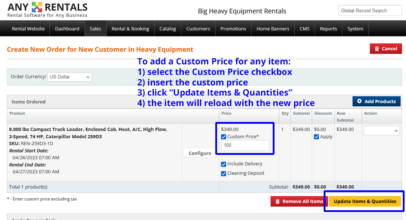This screenshot has width=406, height=220.
Task: Enable the Custom Price checkbox
Action: 224,137
